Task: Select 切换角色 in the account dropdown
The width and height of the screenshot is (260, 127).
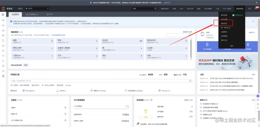Action: click(x=224, y=32)
